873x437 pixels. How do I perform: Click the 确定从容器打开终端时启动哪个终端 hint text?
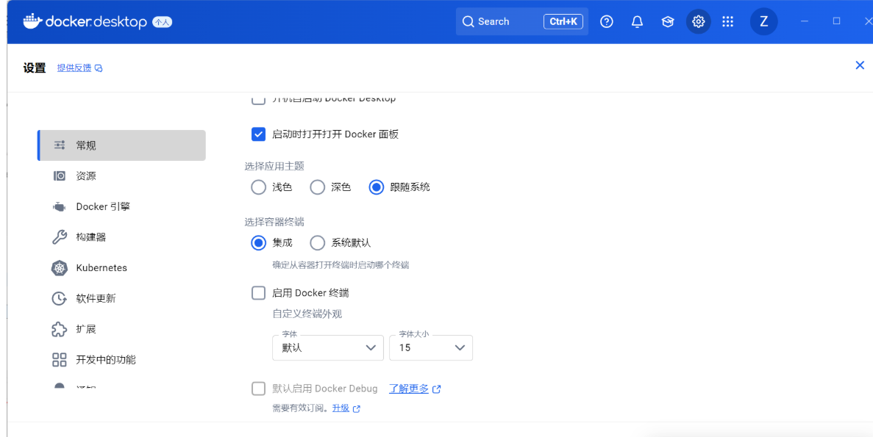(341, 265)
